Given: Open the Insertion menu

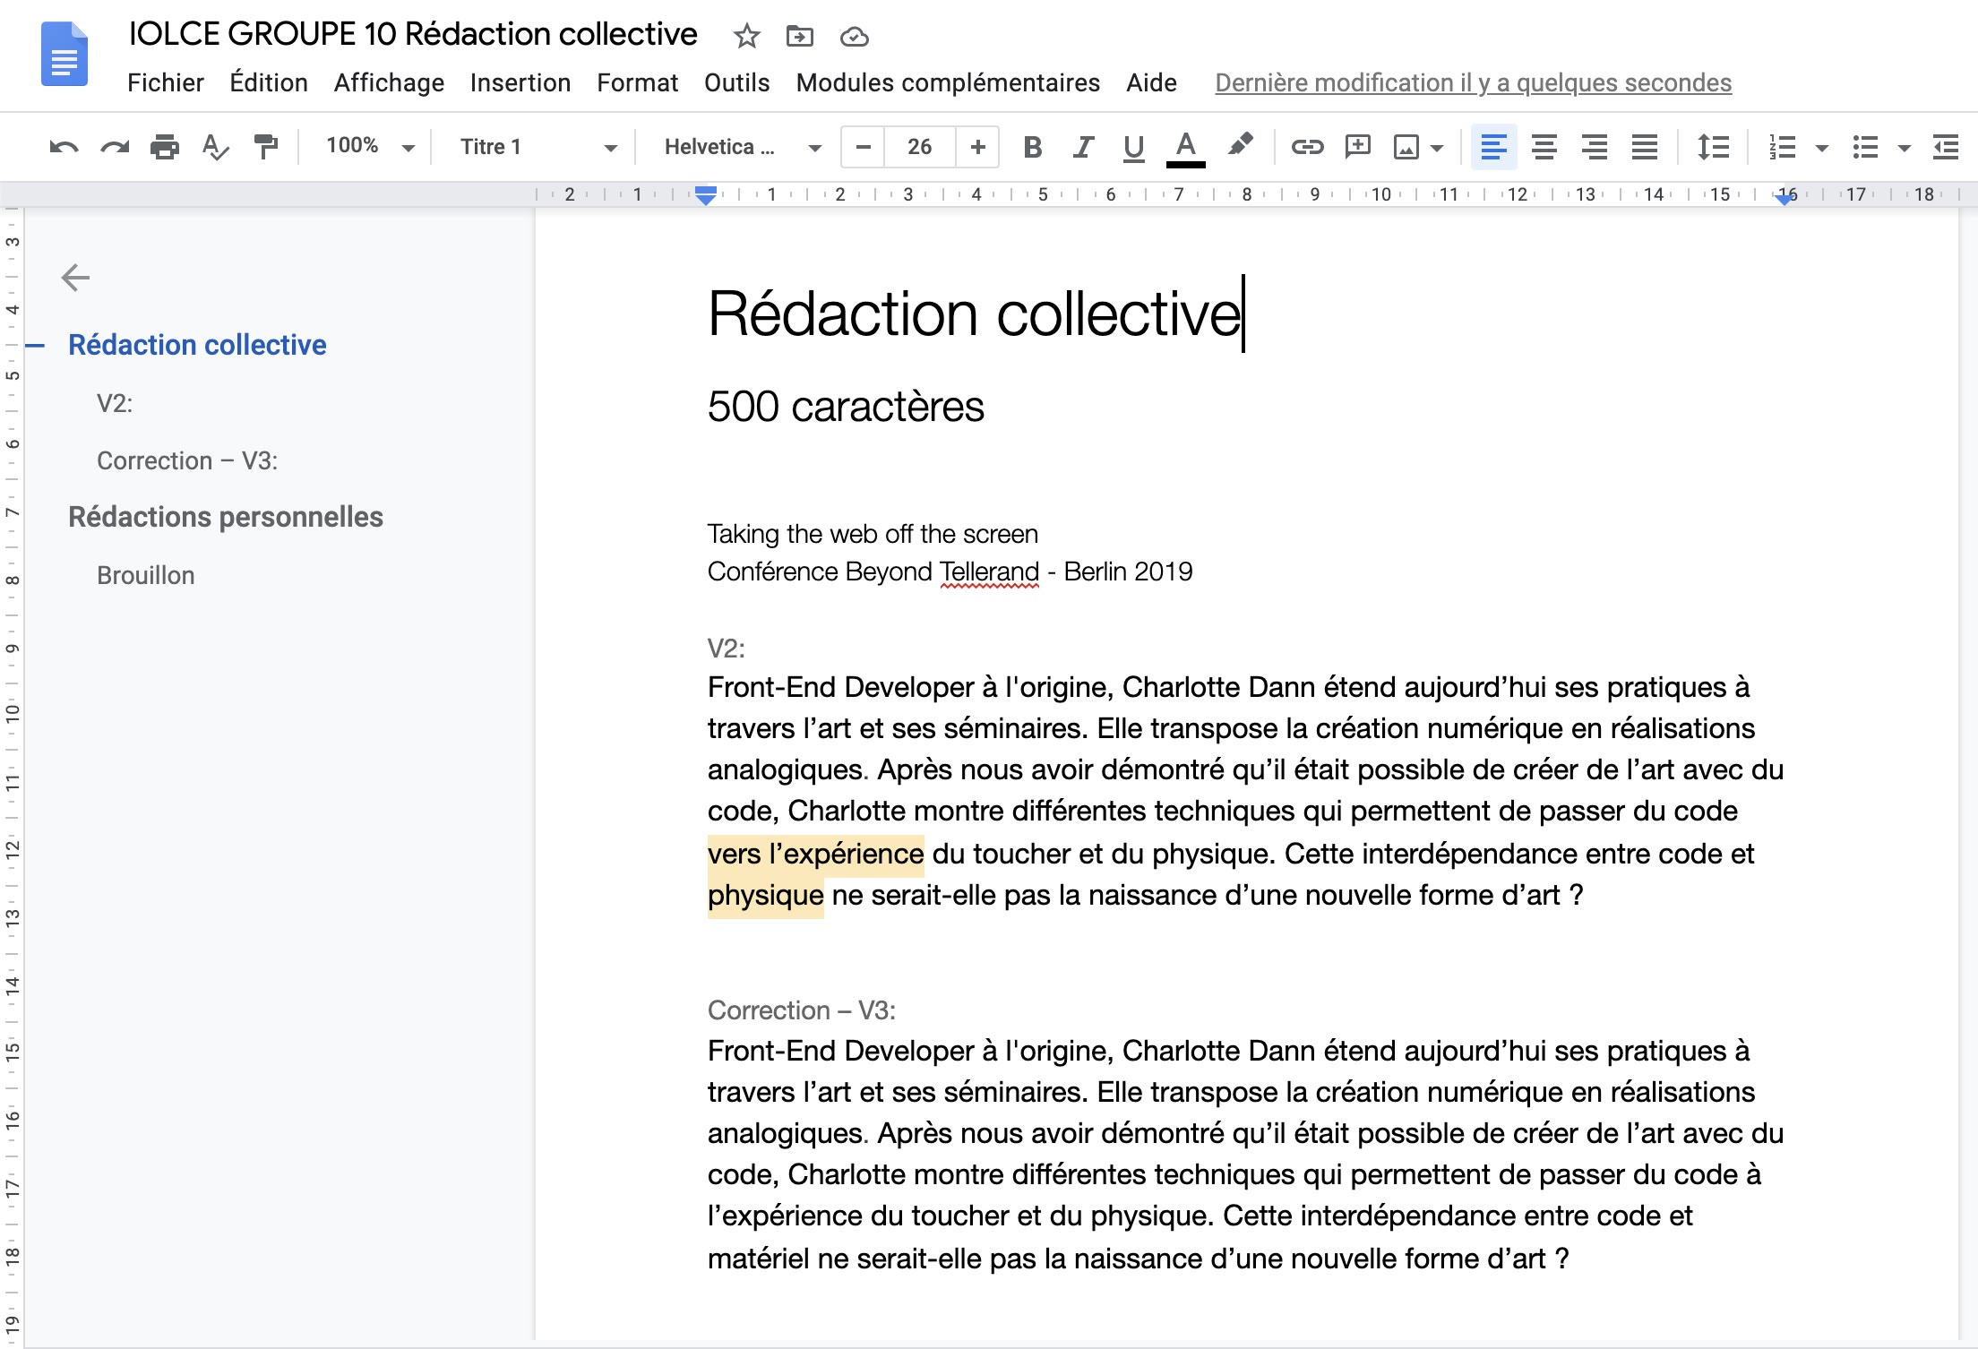Looking at the screenshot, I should point(520,82).
